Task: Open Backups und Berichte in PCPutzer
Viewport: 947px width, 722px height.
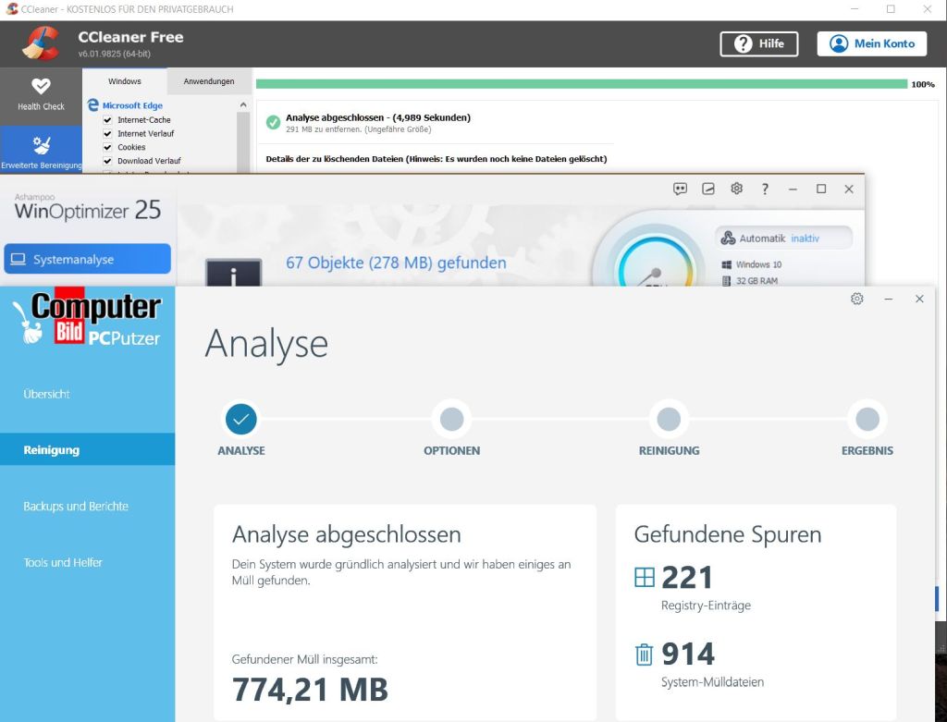Action: (76, 506)
